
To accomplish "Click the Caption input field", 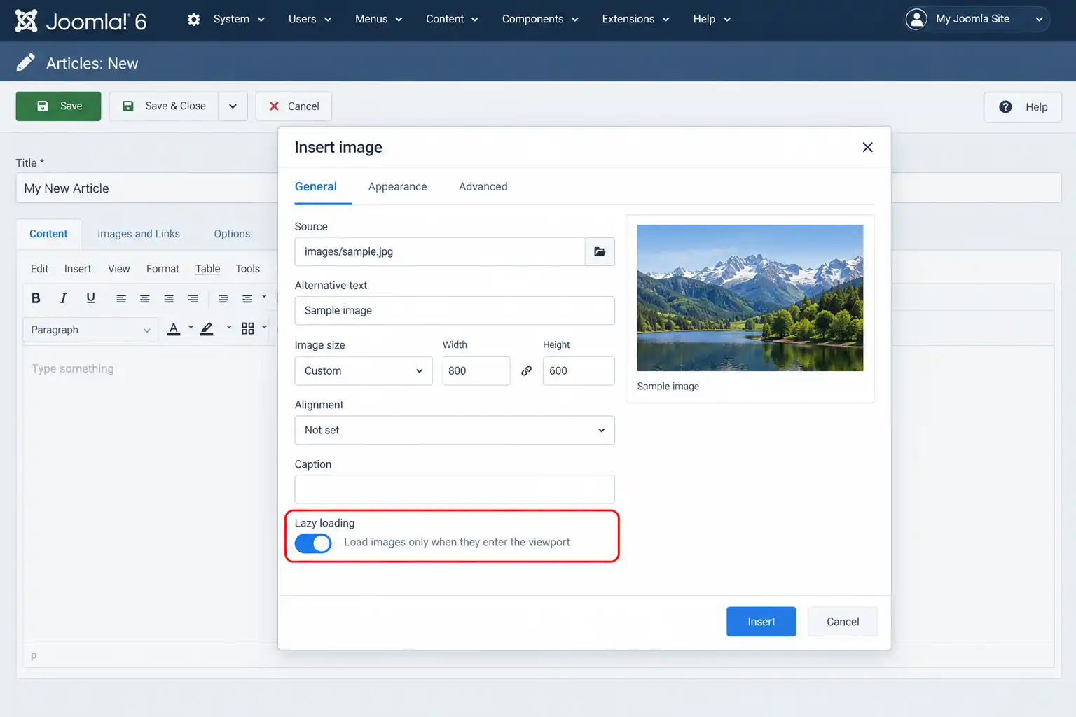I will pos(455,489).
